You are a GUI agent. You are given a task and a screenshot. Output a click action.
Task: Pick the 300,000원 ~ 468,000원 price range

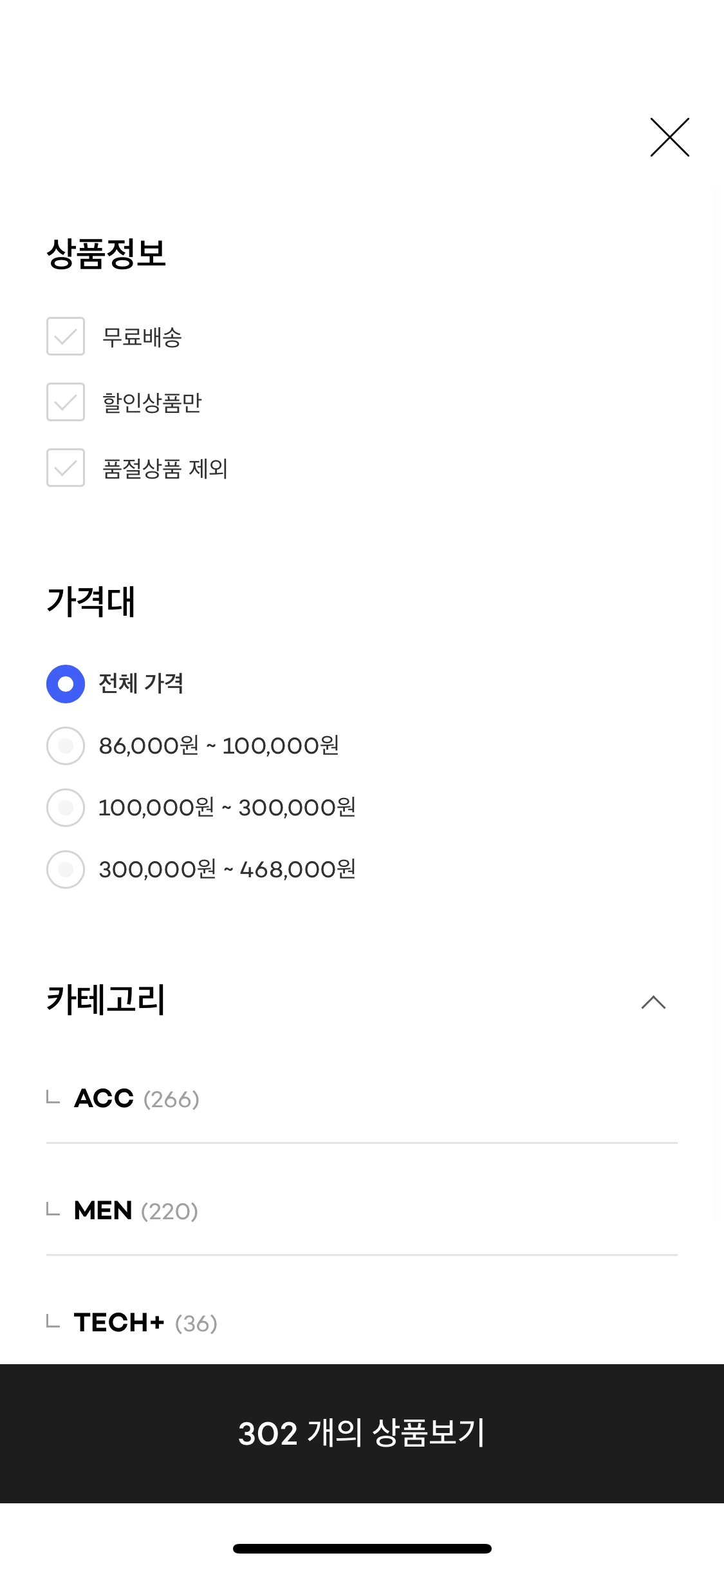click(66, 870)
